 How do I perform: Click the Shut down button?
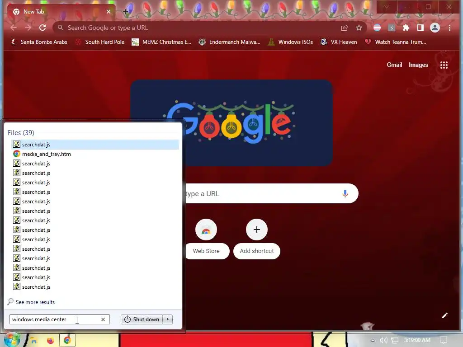pos(142,319)
